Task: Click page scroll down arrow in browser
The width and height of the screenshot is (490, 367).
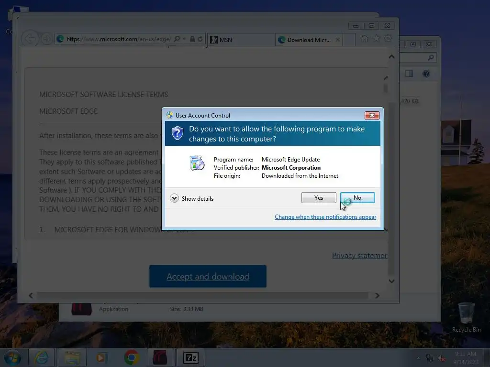Action: (391, 281)
